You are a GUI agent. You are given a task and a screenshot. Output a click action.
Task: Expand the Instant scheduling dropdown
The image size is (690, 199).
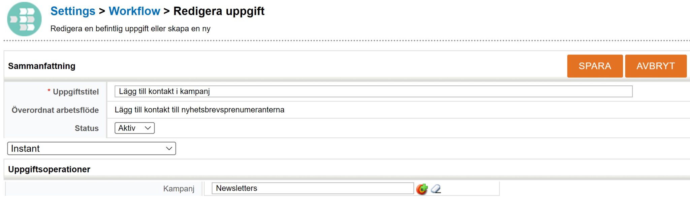click(x=91, y=148)
